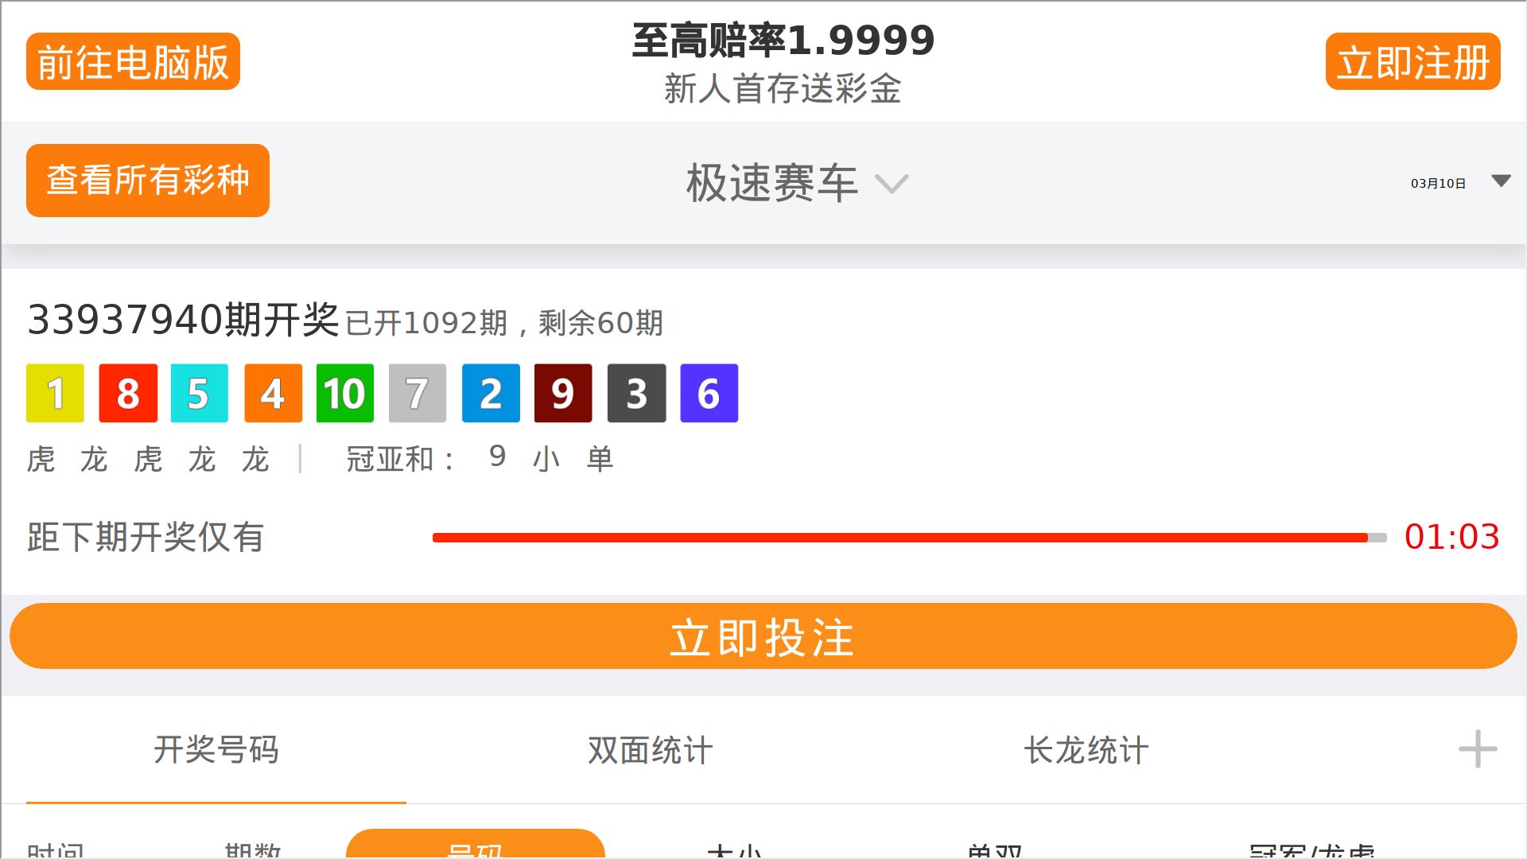Click the plus icon to expand tabs
1527x859 pixels.
tap(1478, 748)
